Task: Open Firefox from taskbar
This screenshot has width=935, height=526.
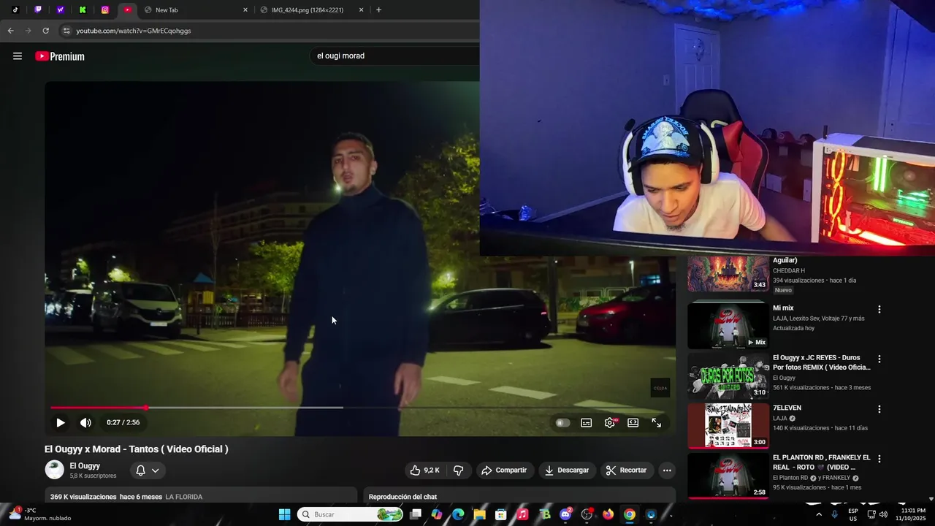Action: pos(608,514)
